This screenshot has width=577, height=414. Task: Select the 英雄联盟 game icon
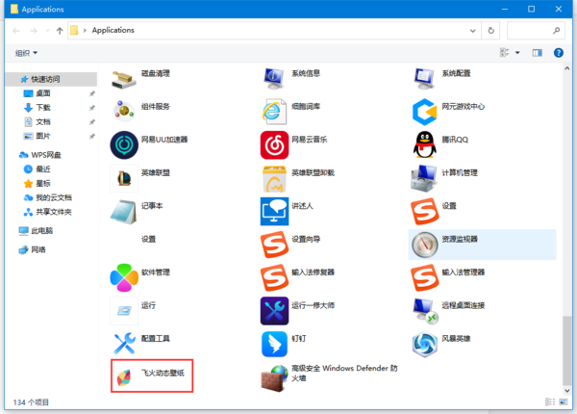click(124, 178)
